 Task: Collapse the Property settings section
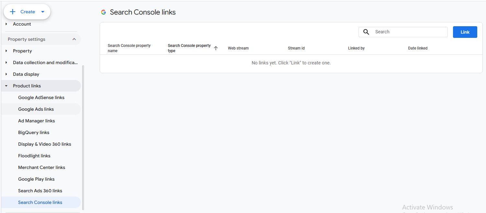74,39
